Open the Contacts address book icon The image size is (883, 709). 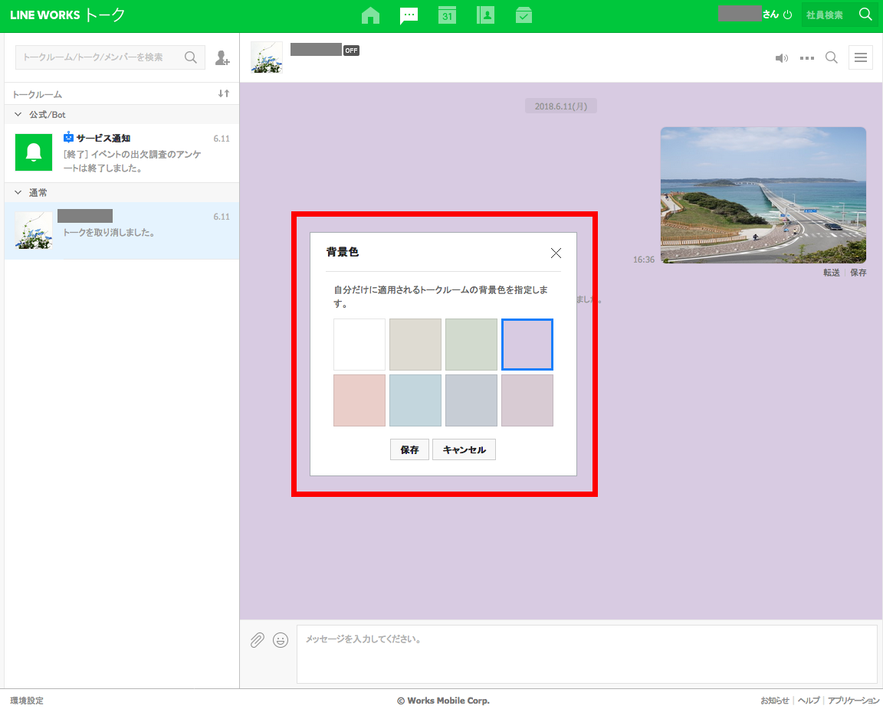click(485, 15)
